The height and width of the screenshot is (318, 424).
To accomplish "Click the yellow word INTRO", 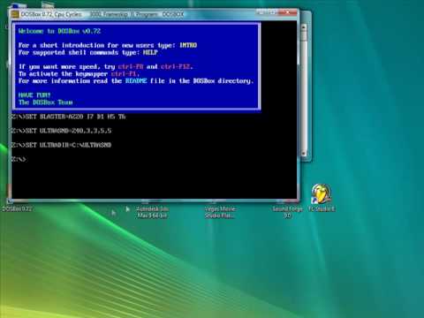I will coord(188,45).
